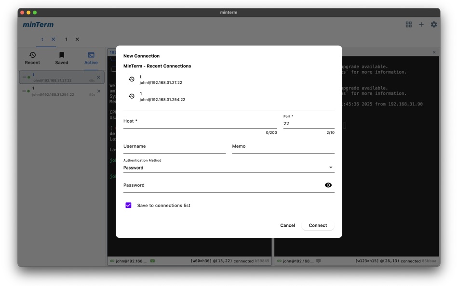Toggle password visibility with the eye icon
Image resolution: width=458 pixels, height=286 pixels.
point(328,185)
